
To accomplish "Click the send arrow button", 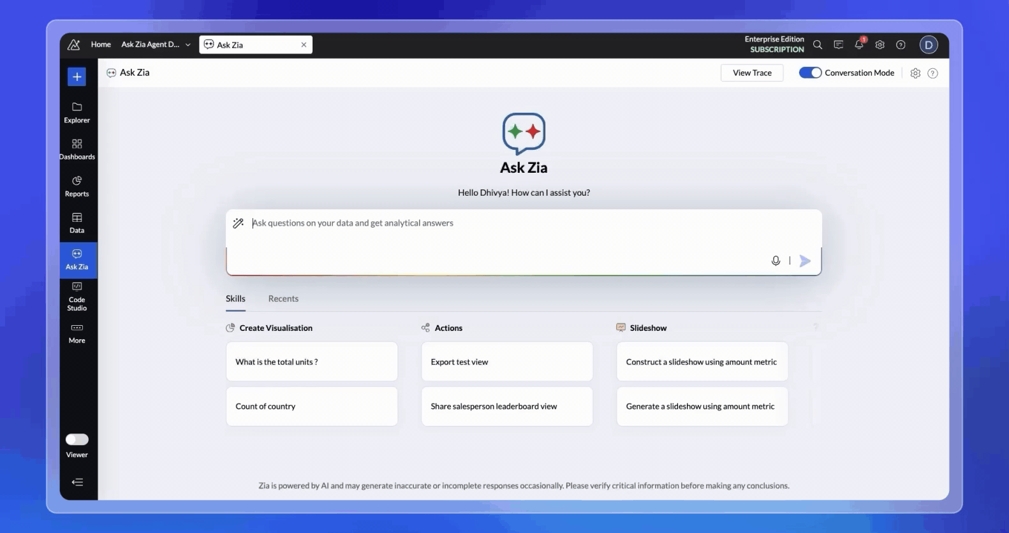I will tap(805, 261).
